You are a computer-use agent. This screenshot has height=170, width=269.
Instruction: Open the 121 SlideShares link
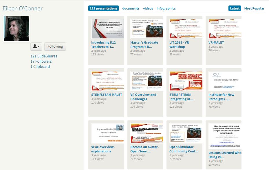point(44,56)
